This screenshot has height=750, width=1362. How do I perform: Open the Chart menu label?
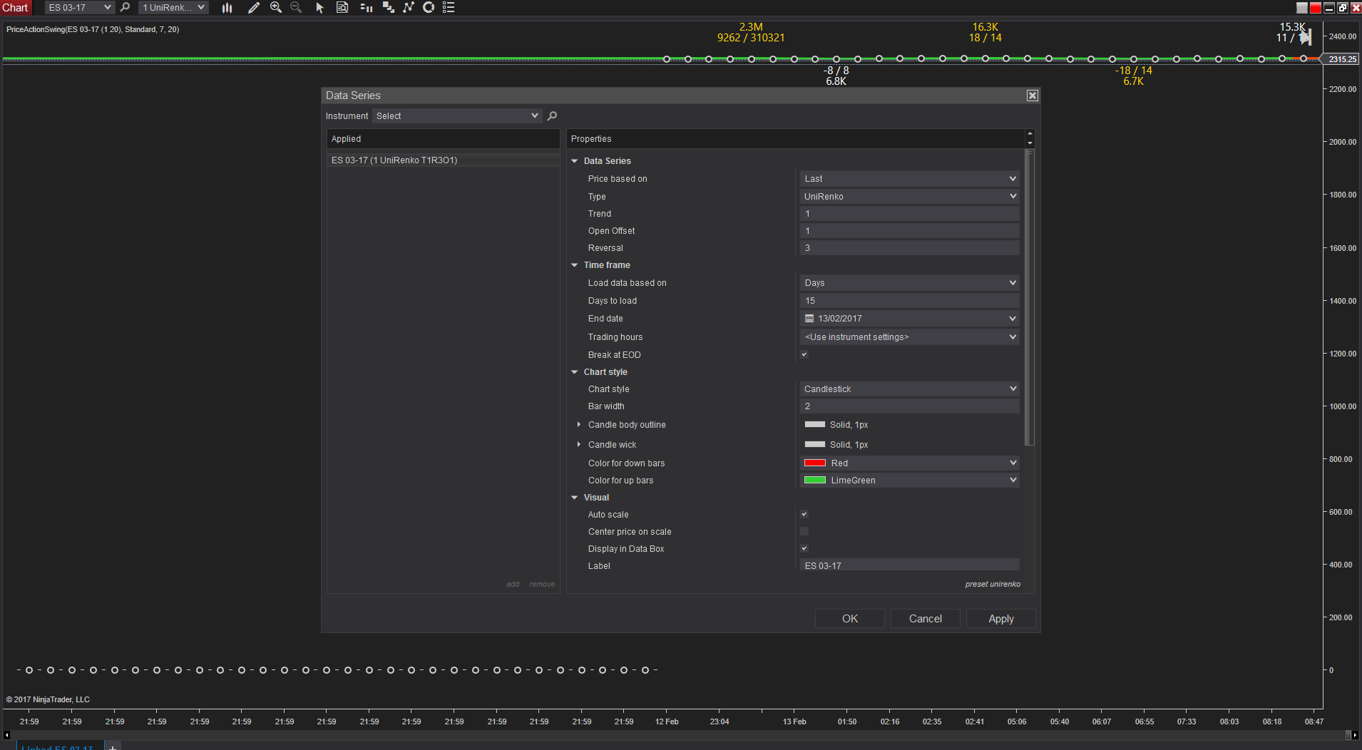(x=15, y=7)
